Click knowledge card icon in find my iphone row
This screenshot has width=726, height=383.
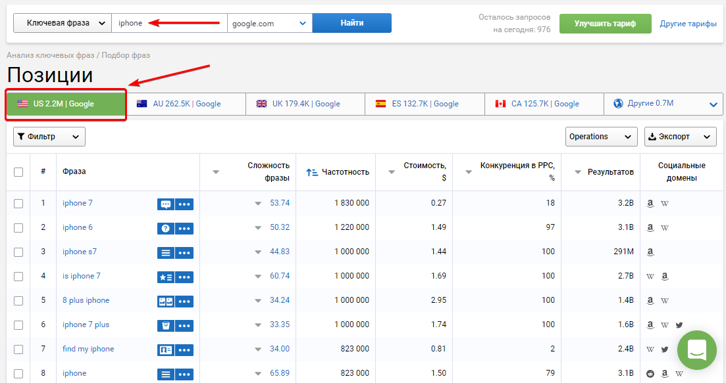[166, 350]
